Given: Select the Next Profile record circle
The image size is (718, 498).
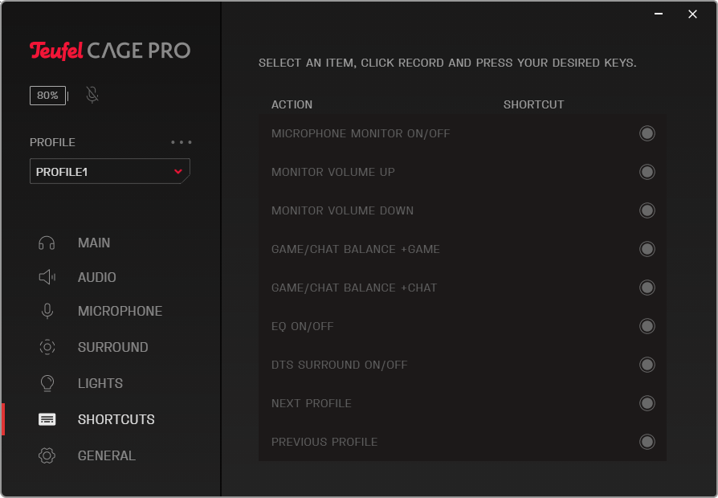Looking at the screenshot, I should pyautogui.click(x=647, y=403).
